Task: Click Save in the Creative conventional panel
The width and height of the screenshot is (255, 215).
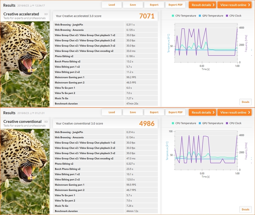Action: 133,112
